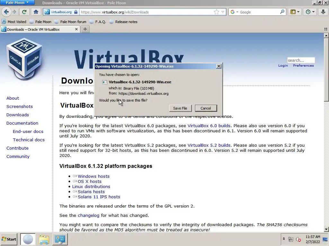Open the Documentation sidebar link
This screenshot has width=329, height=246.
22,123
